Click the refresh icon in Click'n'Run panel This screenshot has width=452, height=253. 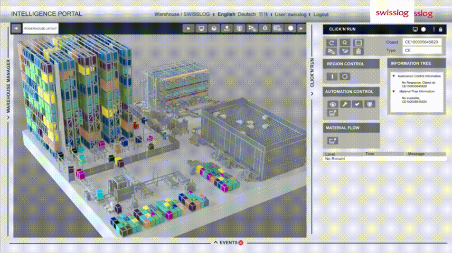pos(332,42)
